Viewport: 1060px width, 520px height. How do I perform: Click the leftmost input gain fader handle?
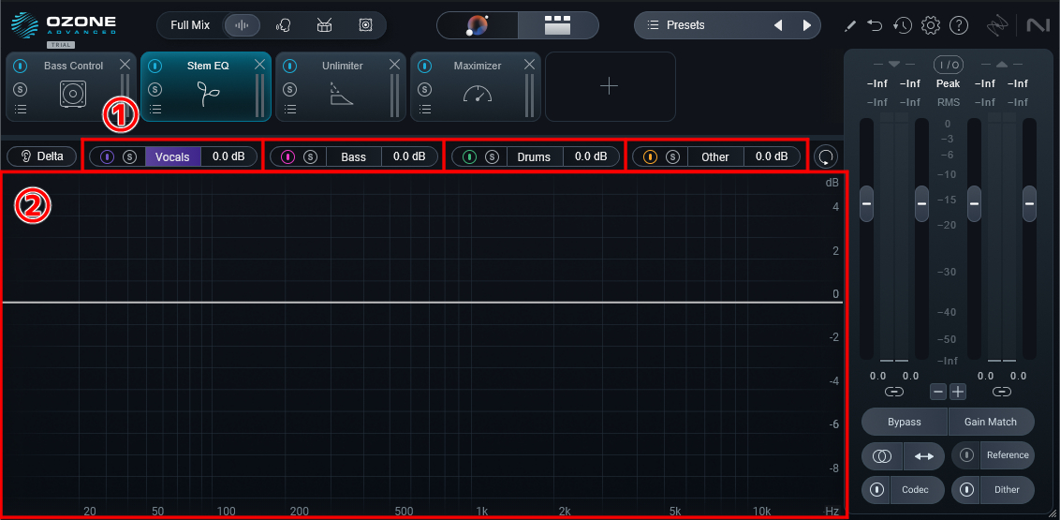(866, 202)
